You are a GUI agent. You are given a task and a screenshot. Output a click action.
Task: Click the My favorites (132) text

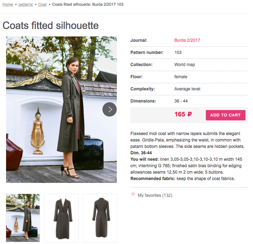pyautogui.click(x=155, y=195)
